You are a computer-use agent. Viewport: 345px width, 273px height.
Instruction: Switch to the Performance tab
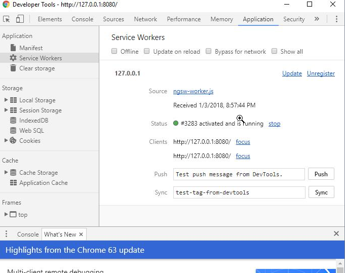(184, 19)
